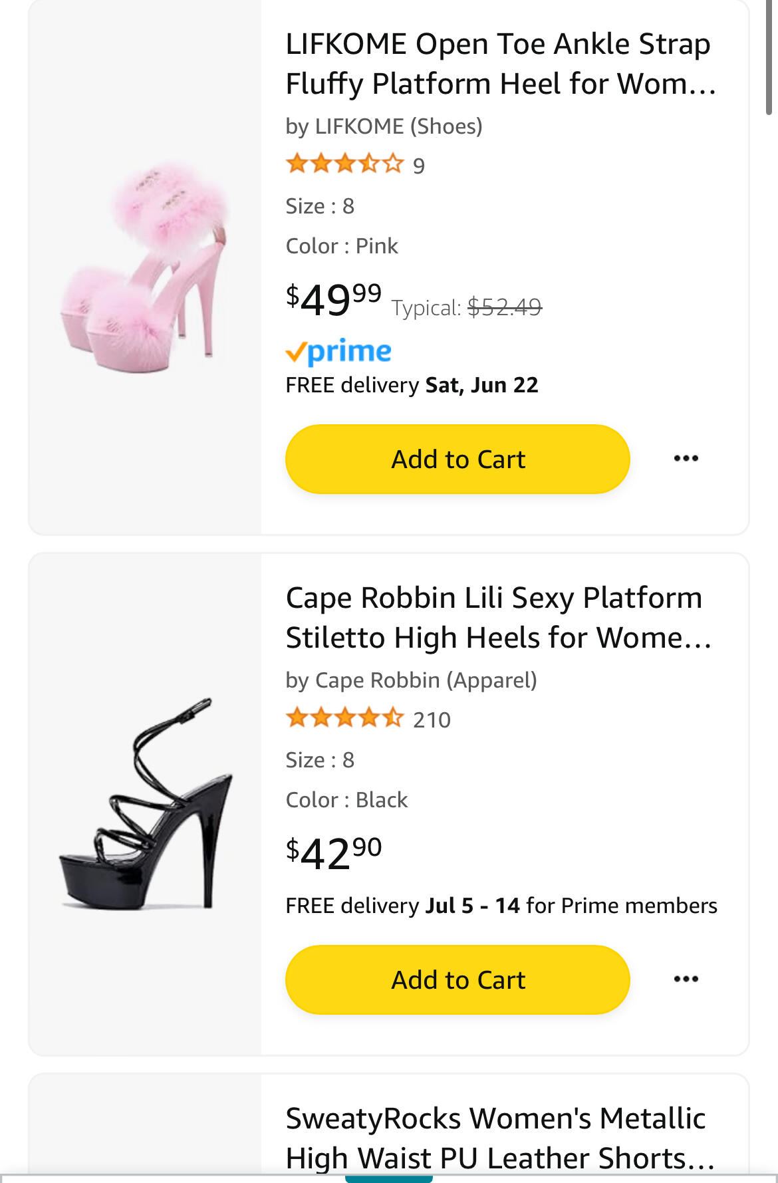Tap the 9 reviews count

(x=418, y=166)
